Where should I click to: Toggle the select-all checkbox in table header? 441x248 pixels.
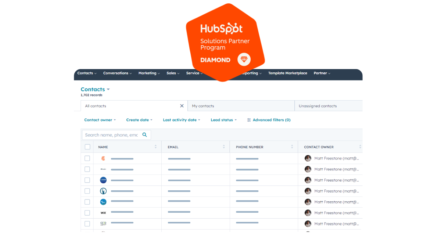pos(87,147)
